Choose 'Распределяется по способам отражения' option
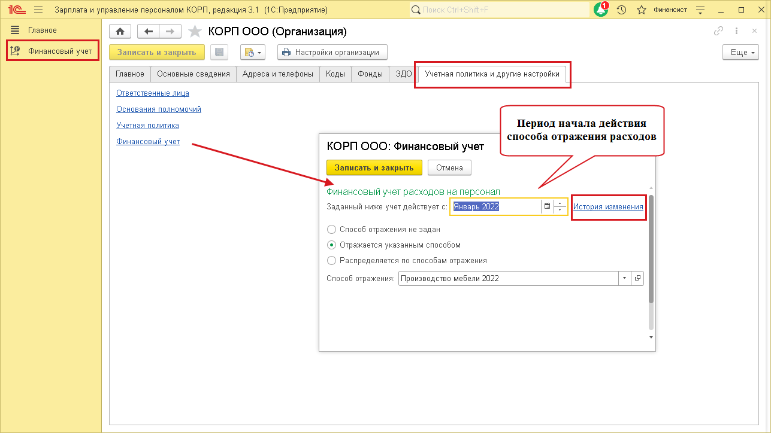This screenshot has height=433, width=771. point(332,260)
